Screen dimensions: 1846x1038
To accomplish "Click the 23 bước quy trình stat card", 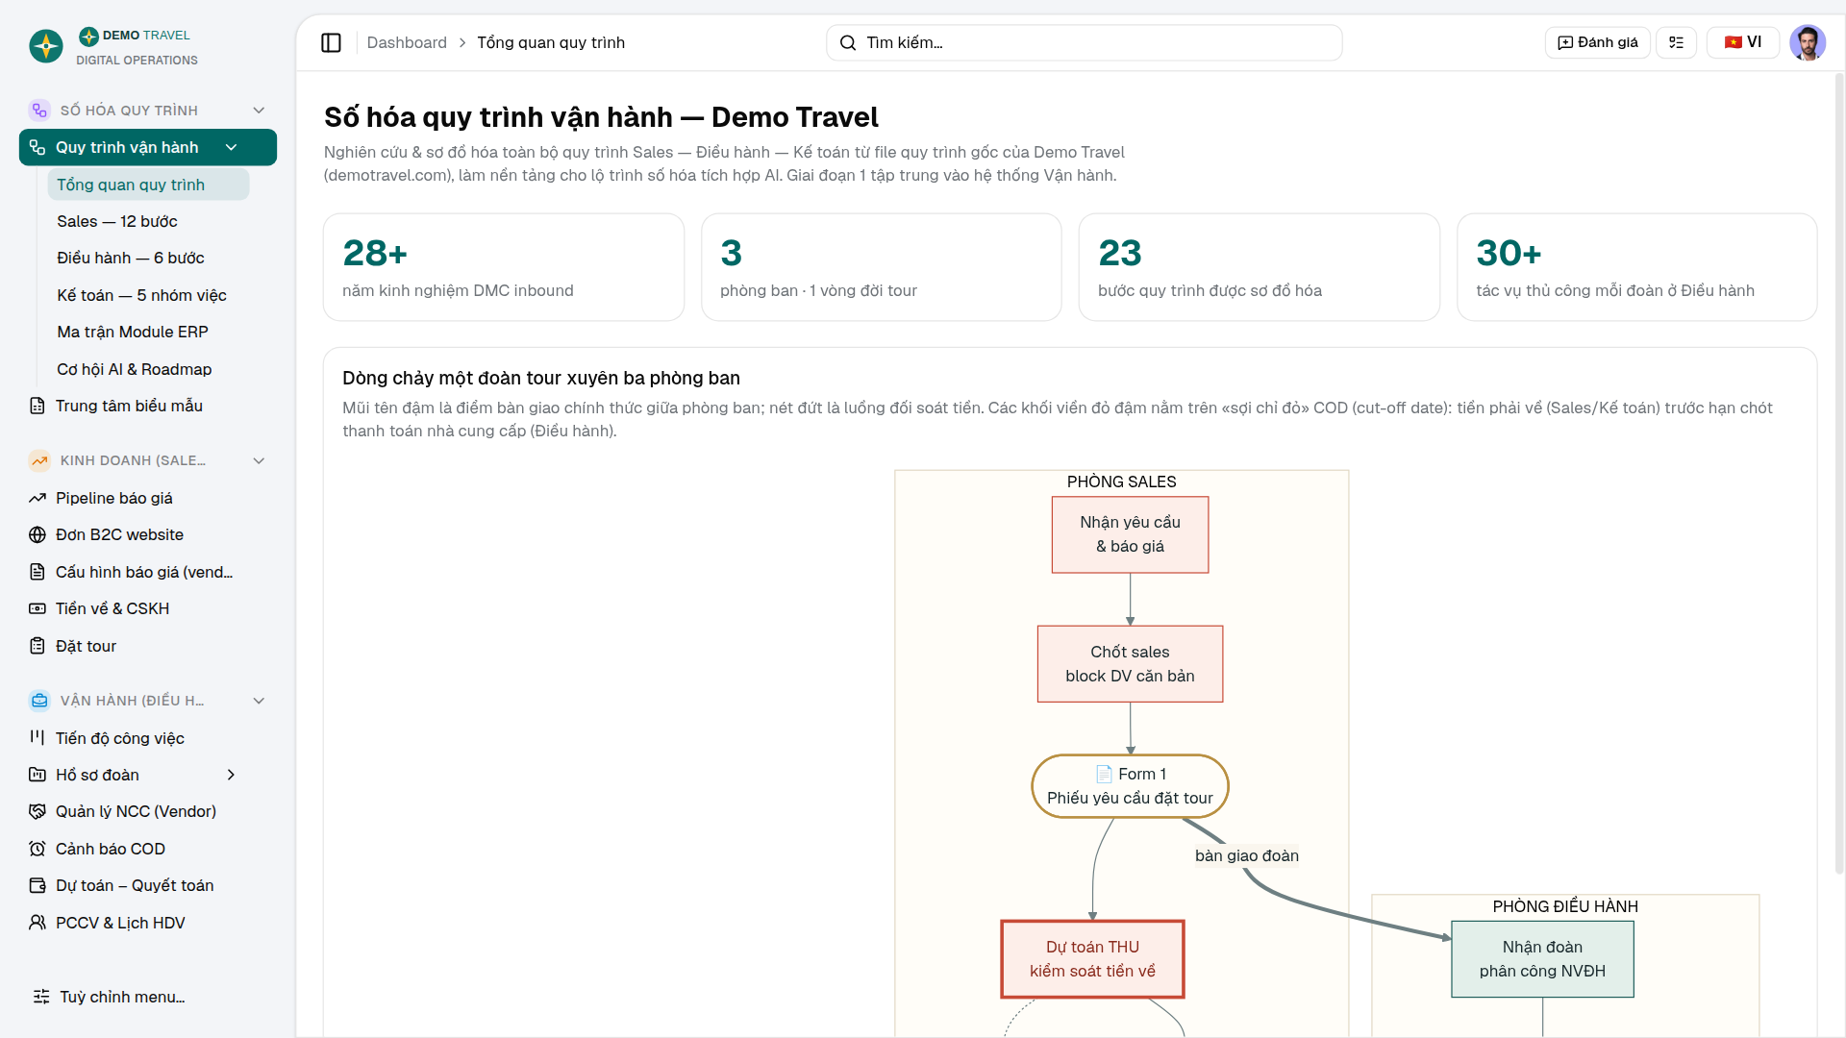I will tap(1260, 267).
